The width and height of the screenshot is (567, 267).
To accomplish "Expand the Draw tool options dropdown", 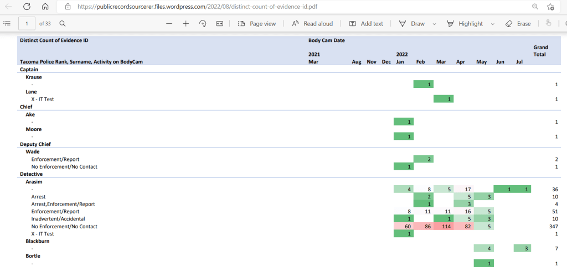I will coord(434,24).
